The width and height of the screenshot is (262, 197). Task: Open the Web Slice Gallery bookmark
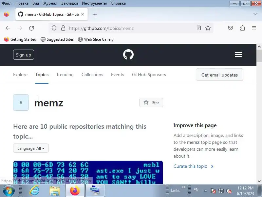coord(96,39)
